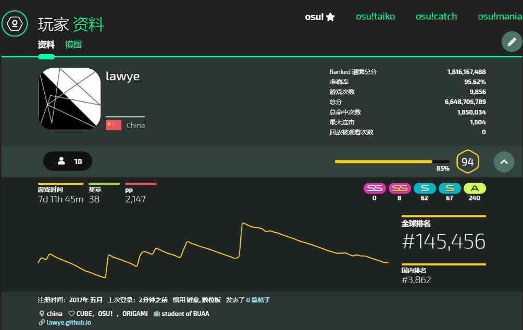Open the 摸图 tab

click(73, 45)
